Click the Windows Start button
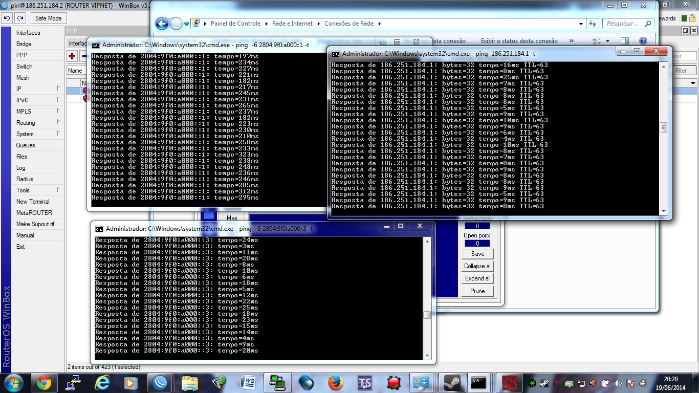The height and width of the screenshot is (393, 699). coord(13,383)
